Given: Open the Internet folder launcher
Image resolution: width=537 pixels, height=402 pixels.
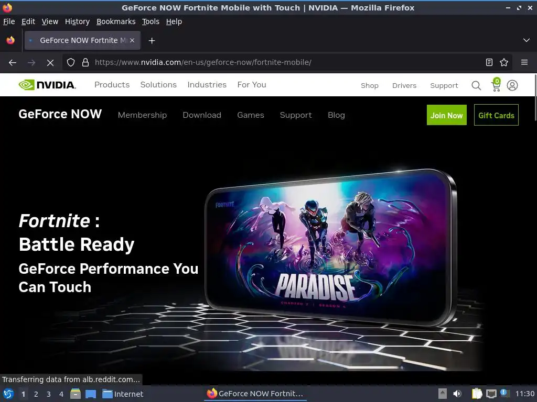Looking at the screenshot, I should pyautogui.click(x=123, y=394).
